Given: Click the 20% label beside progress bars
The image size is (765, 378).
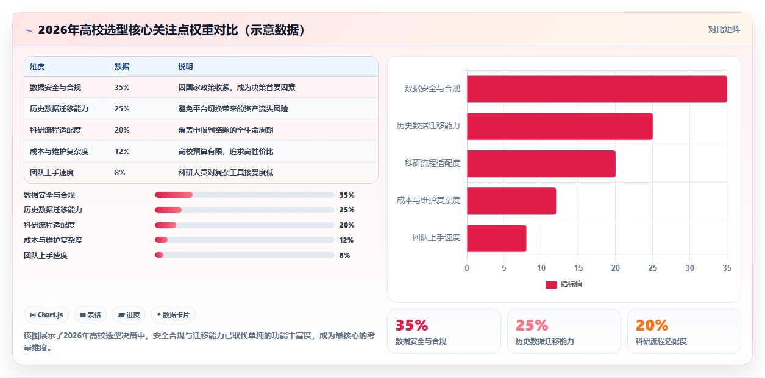Looking at the screenshot, I should point(347,225).
